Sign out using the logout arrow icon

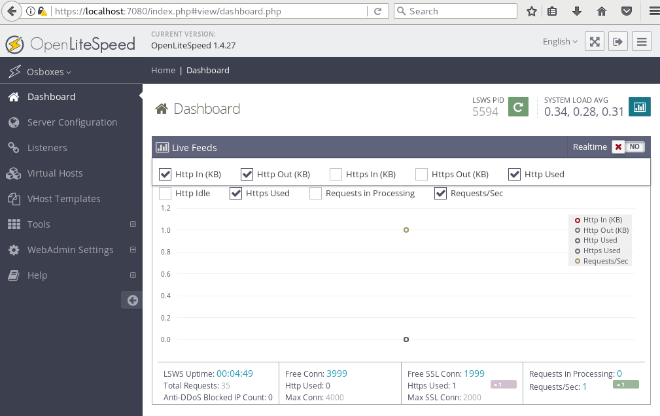pyautogui.click(x=618, y=42)
